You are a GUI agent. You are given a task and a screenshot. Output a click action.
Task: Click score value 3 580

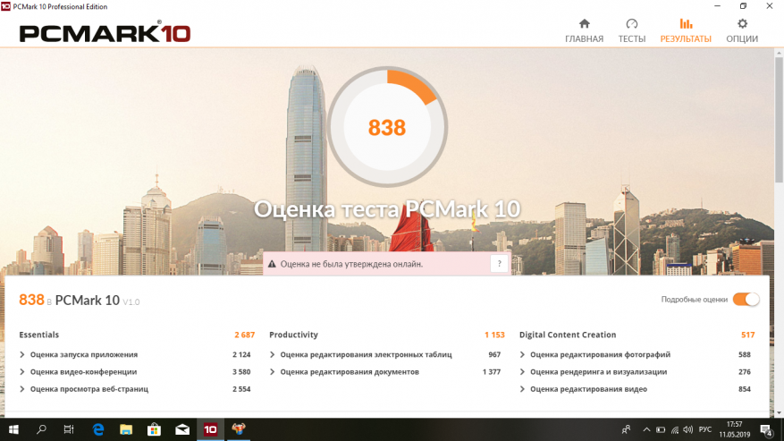click(241, 372)
